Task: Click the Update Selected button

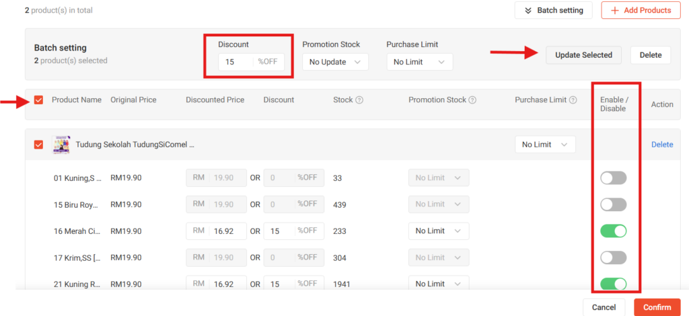Action: pyautogui.click(x=583, y=55)
